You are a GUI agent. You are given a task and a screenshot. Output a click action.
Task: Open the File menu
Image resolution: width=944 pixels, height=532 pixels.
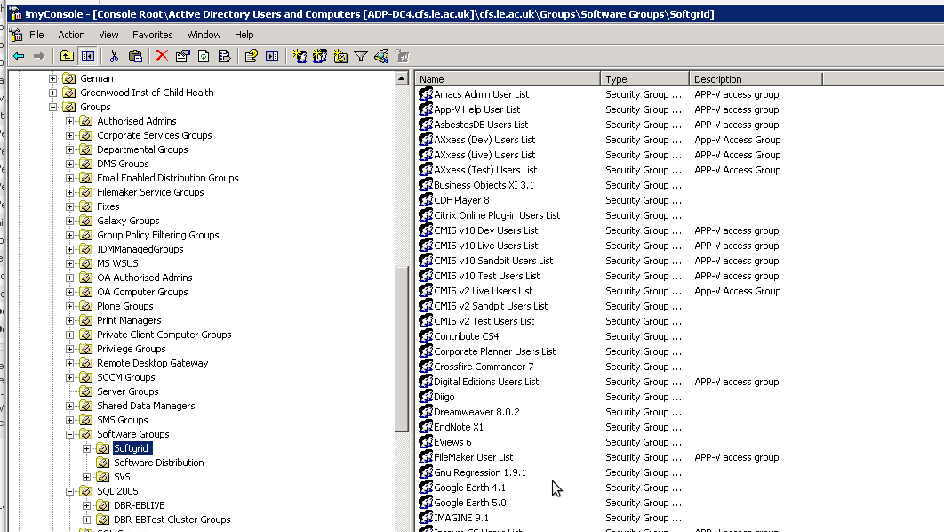coord(36,35)
